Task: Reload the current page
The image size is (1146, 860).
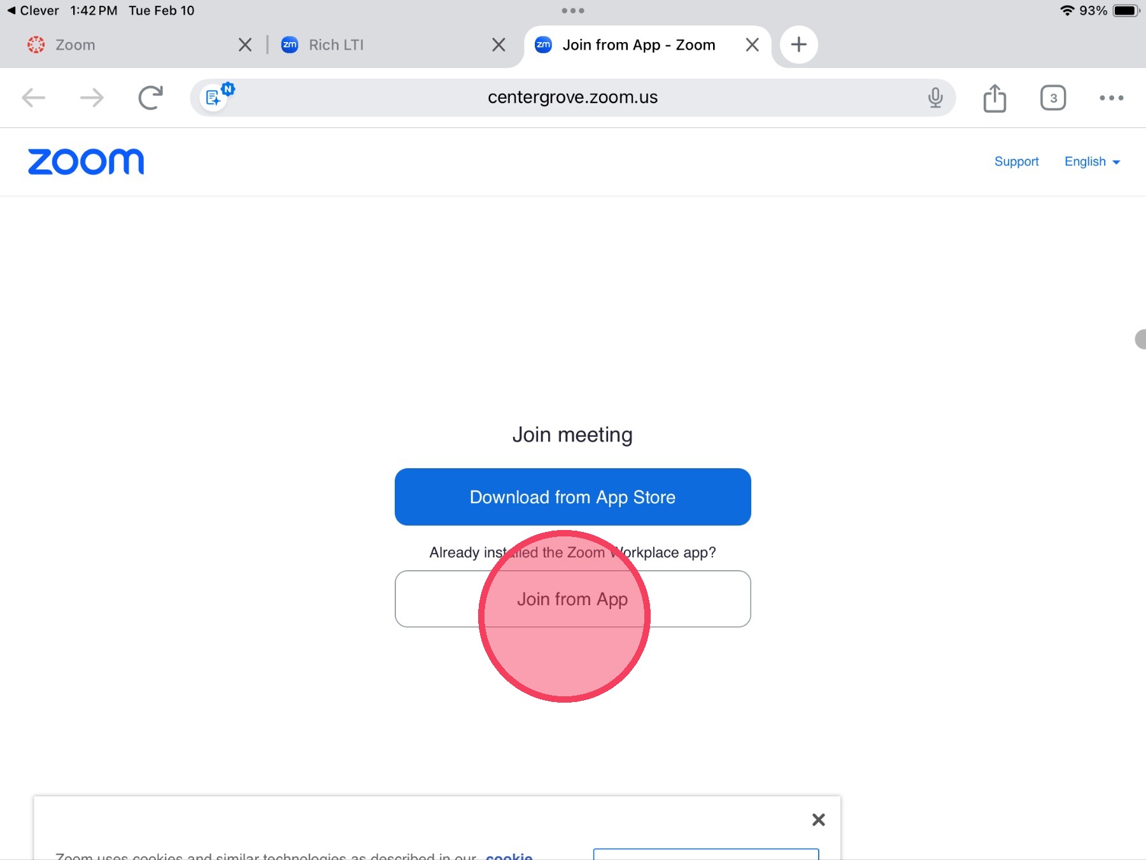Action: coord(151,97)
